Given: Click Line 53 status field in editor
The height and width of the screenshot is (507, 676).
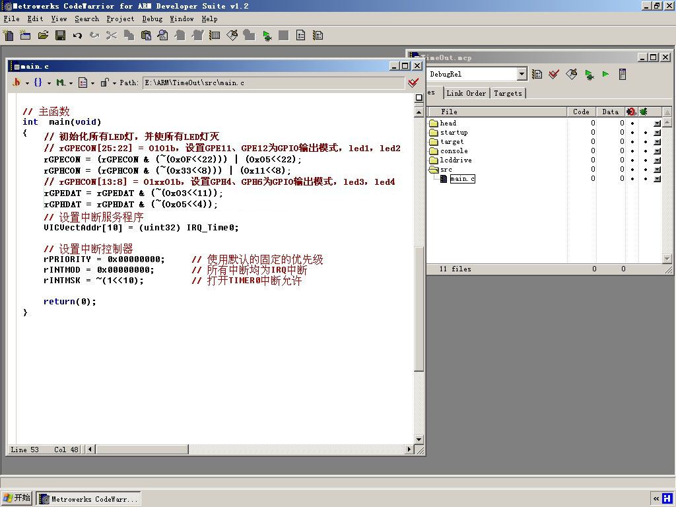Looking at the screenshot, I should click(24, 450).
